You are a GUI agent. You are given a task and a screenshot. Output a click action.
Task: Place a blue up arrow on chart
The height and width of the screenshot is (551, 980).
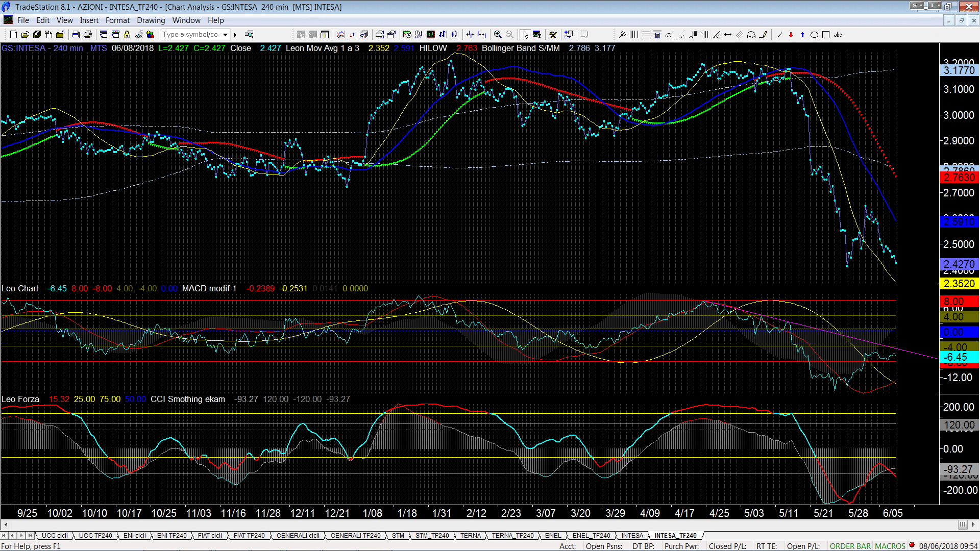click(802, 35)
